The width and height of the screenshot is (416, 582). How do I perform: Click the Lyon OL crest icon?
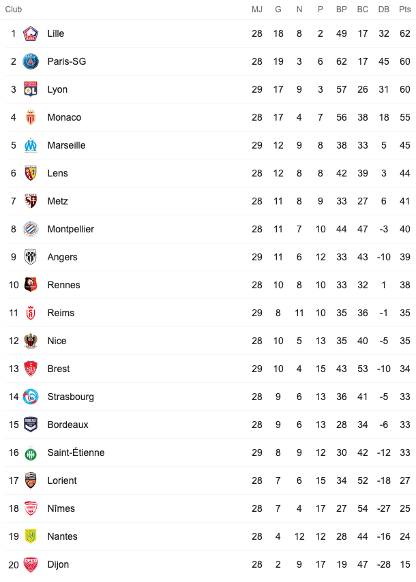31,89
